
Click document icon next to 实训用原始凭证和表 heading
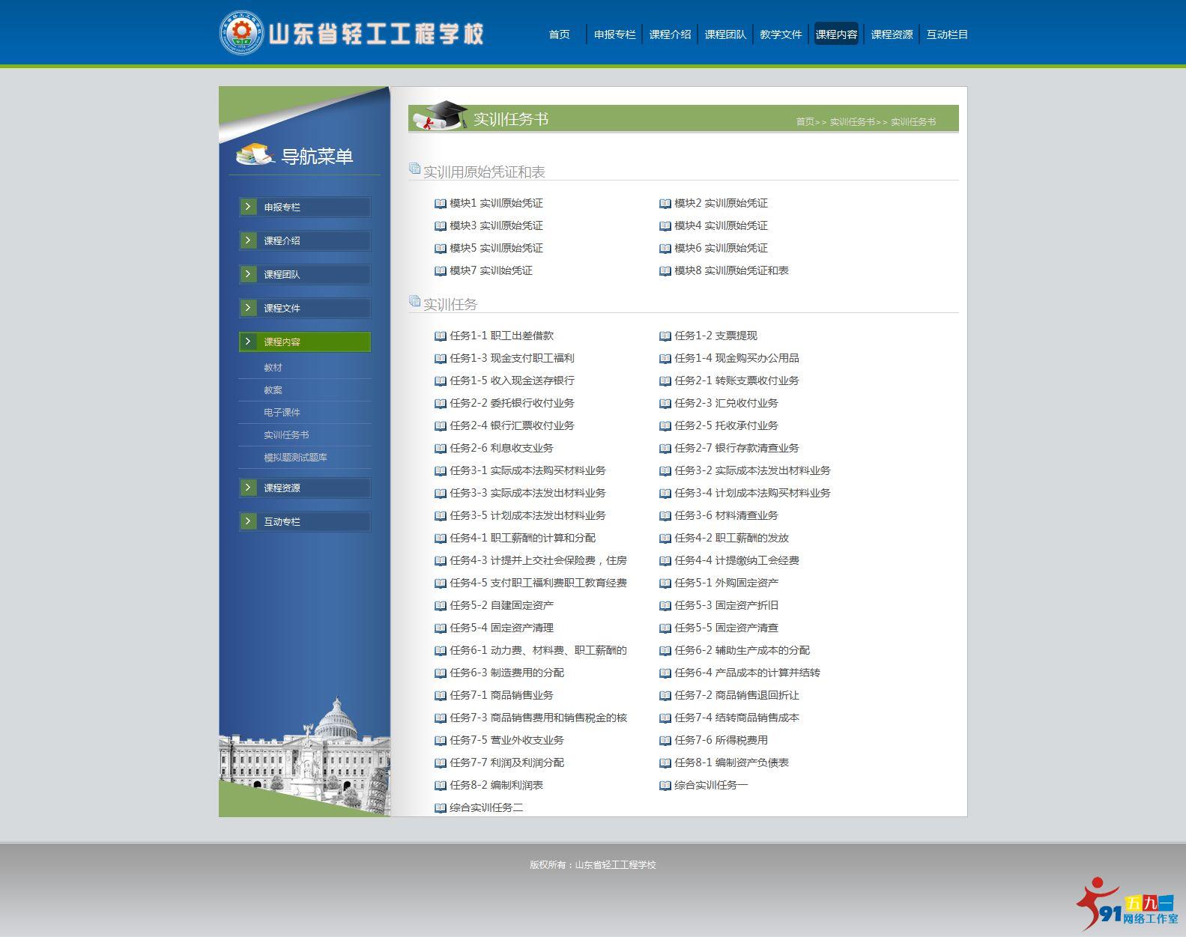[415, 169]
